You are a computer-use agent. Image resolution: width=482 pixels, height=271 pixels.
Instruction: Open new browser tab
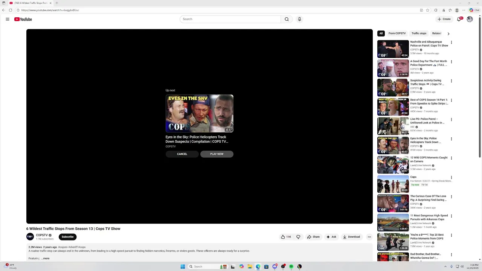pyautogui.click(x=57, y=3)
